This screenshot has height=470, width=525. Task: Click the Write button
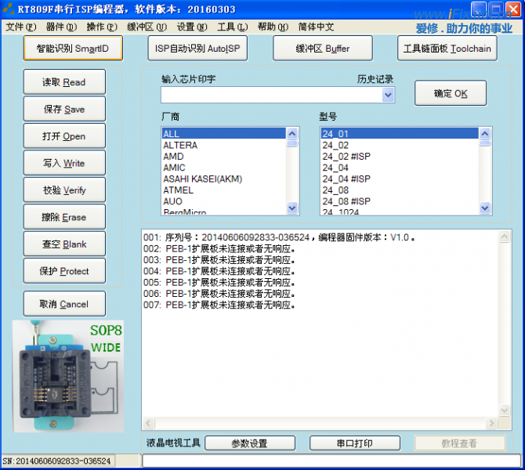tap(64, 163)
